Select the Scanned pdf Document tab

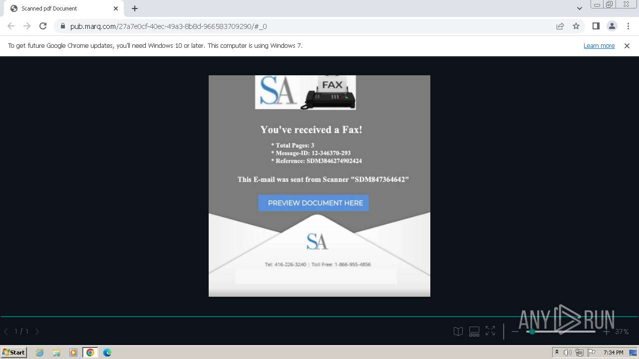tap(64, 8)
